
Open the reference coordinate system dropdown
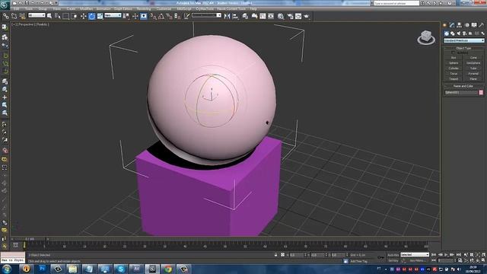[x=113, y=15]
